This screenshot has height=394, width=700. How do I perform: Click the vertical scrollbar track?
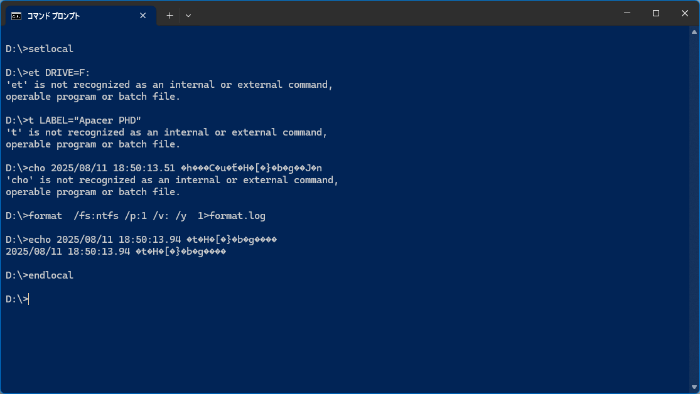click(x=694, y=210)
